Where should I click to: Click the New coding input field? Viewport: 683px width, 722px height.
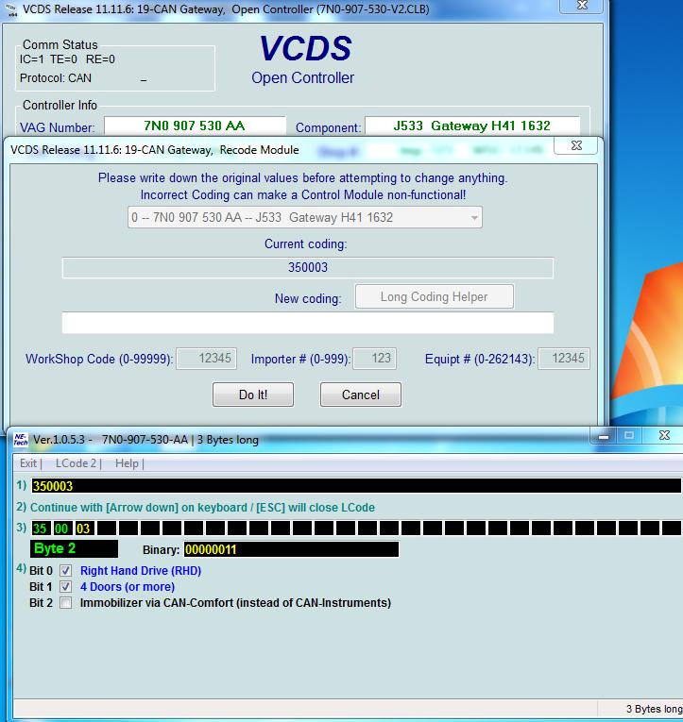(x=308, y=323)
